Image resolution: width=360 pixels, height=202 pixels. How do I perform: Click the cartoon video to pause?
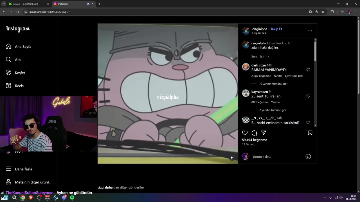168,93
